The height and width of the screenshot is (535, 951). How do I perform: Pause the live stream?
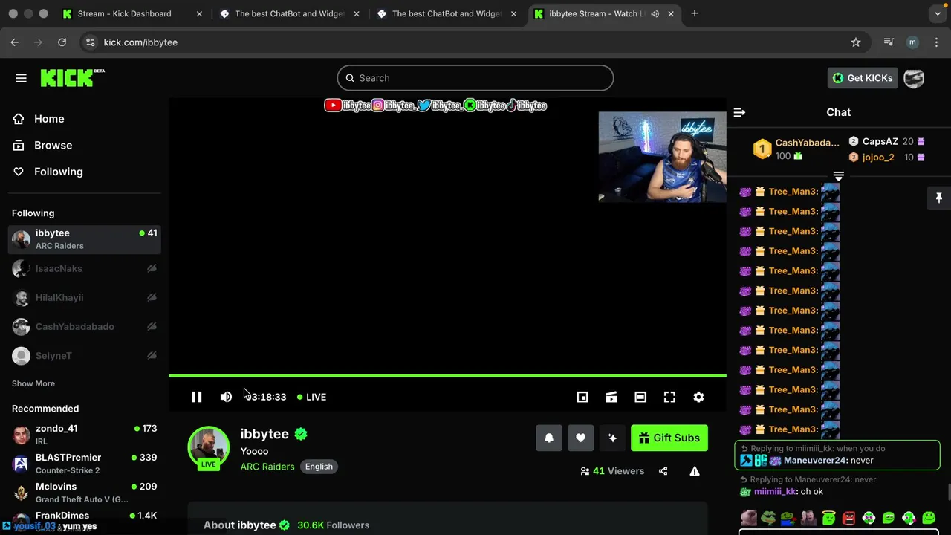(196, 397)
